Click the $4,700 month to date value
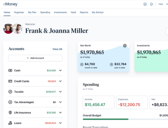This screenshot has width=168, height=128. coord(90,64)
